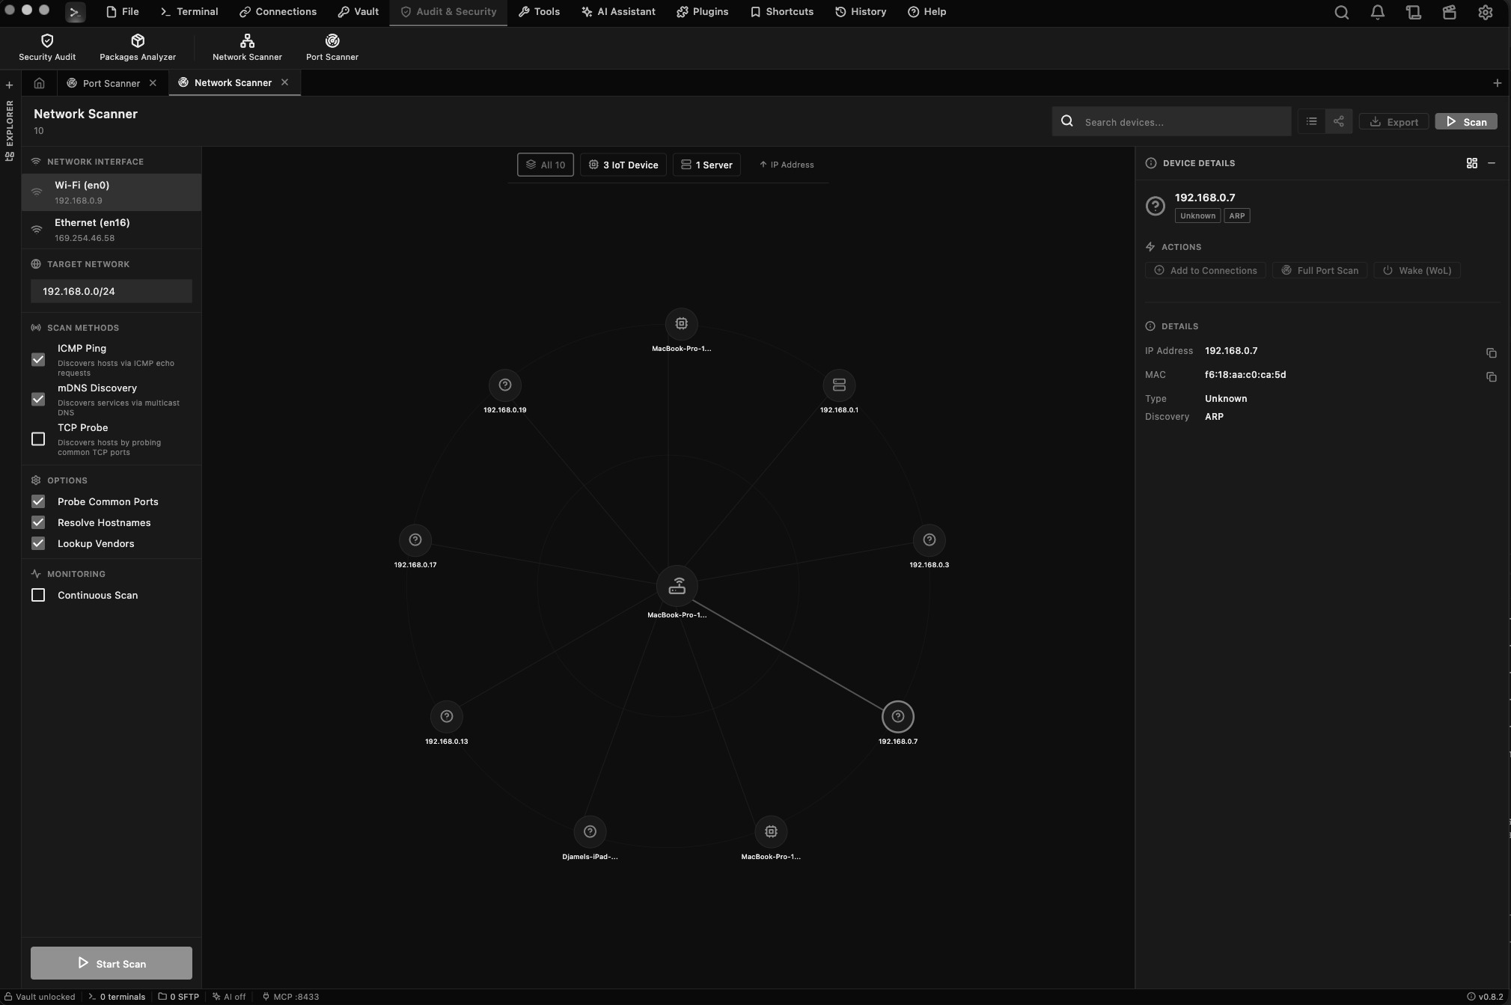Click Full Port Scan action
Image resolution: width=1511 pixels, height=1005 pixels.
[x=1320, y=270]
